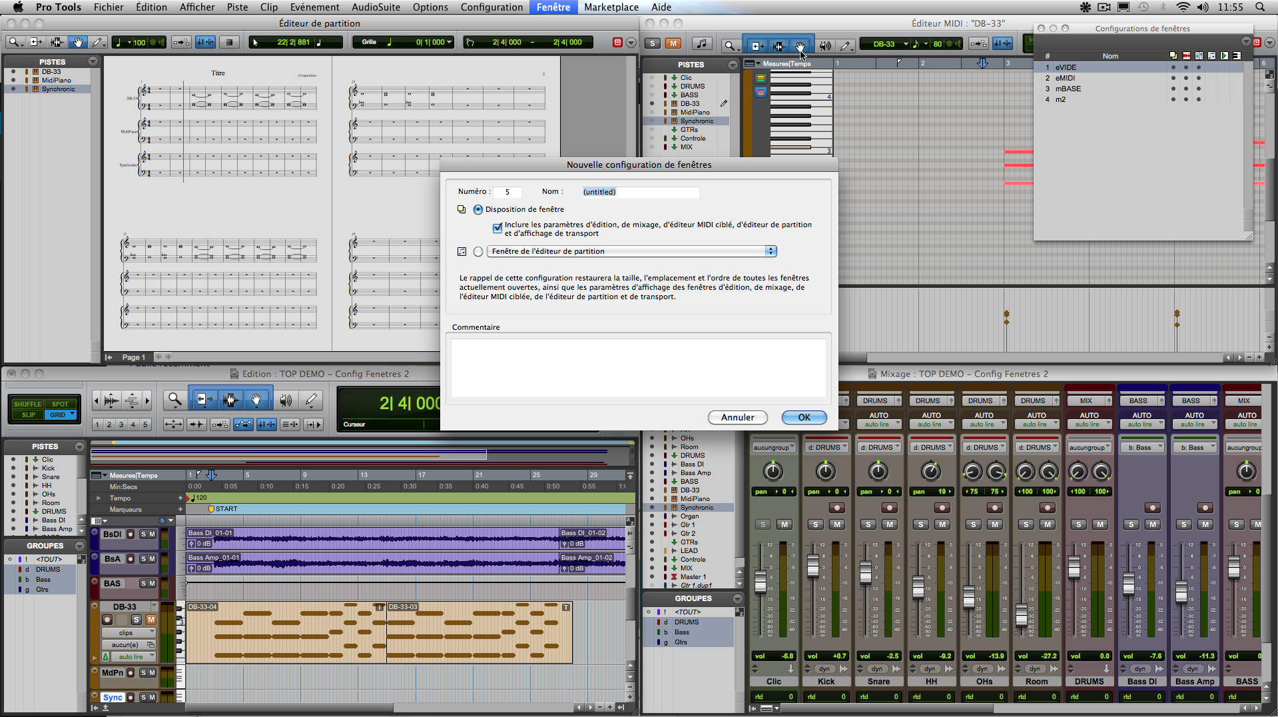
Task: Mute button in Éditeur MIDI toolbar
Action: (673, 43)
